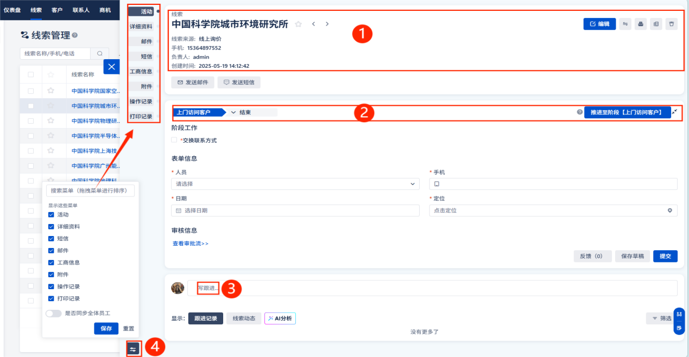Screen dimensions: 689x357
Task: Toggle 详细资料 checkbox in menu settings
Action: pyautogui.click(x=51, y=227)
